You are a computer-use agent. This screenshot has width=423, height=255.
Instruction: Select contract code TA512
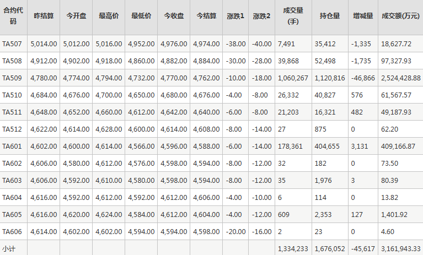pyautogui.click(x=12, y=129)
